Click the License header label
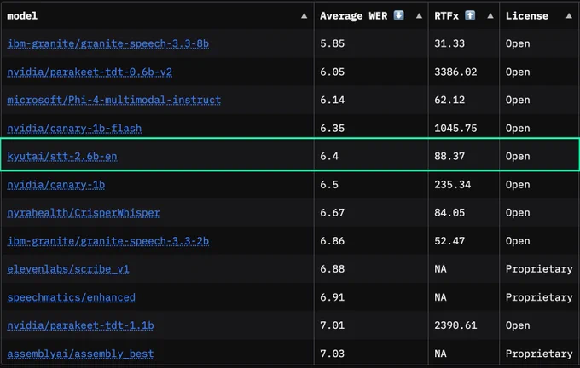580x368 pixels. 527,16
